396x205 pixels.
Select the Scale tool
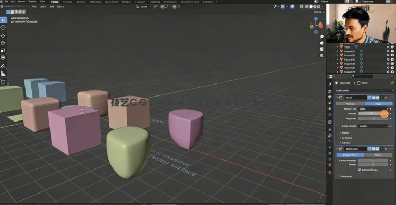(3, 50)
